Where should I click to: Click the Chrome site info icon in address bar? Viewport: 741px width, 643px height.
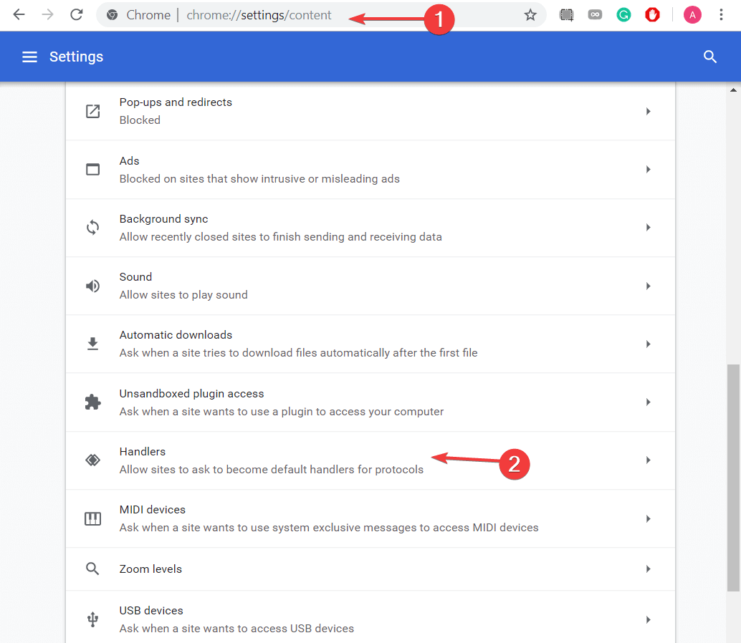point(112,15)
